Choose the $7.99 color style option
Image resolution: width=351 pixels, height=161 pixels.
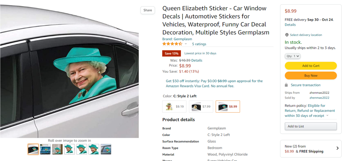pyautogui.click(x=201, y=107)
